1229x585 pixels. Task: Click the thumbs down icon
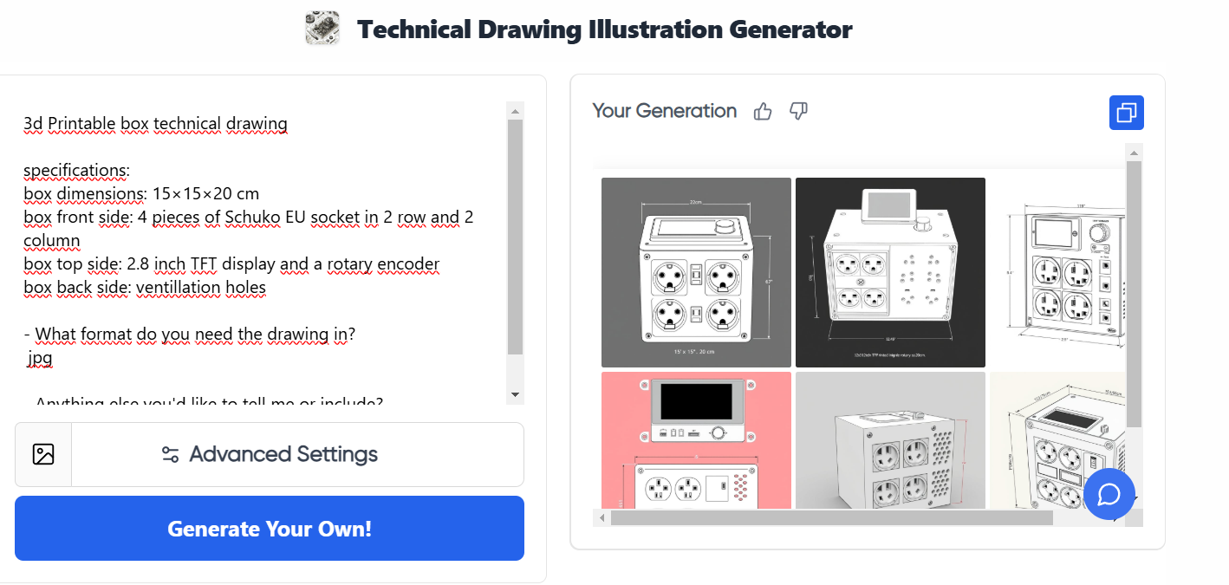[x=798, y=111]
